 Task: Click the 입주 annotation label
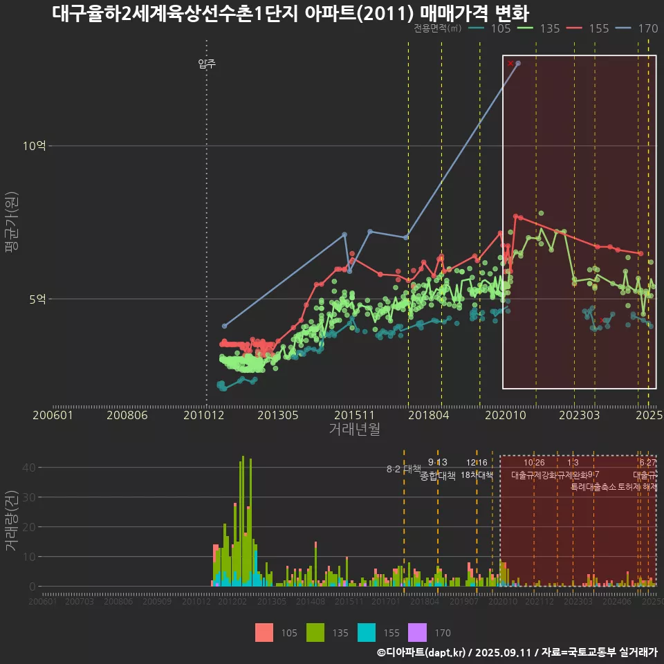click(207, 64)
